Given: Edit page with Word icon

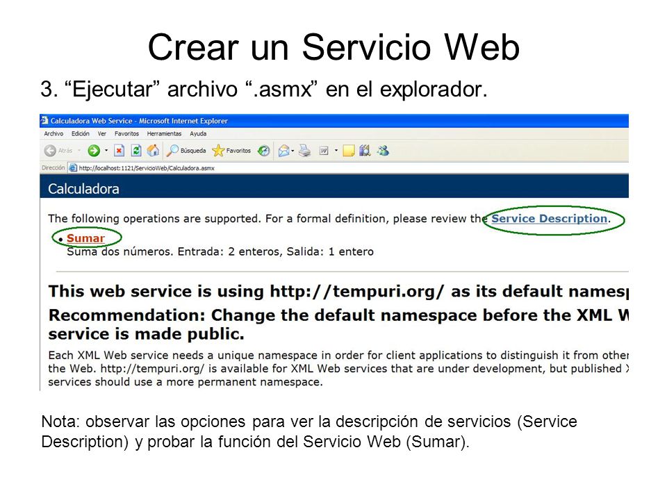Looking at the screenshot, I should pos(324,151).
